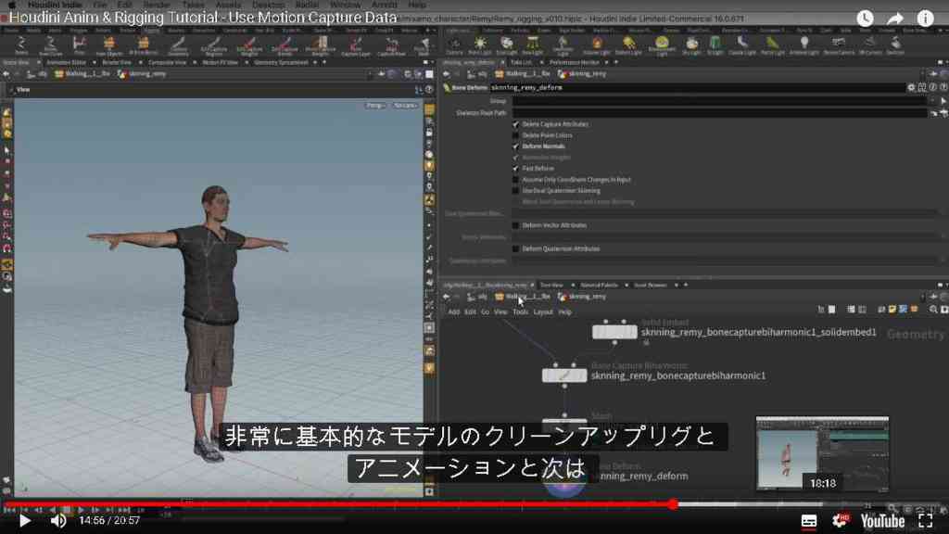Screen dimensions: 949x534
Task: Click the Group input field
Action: point(720,101)
